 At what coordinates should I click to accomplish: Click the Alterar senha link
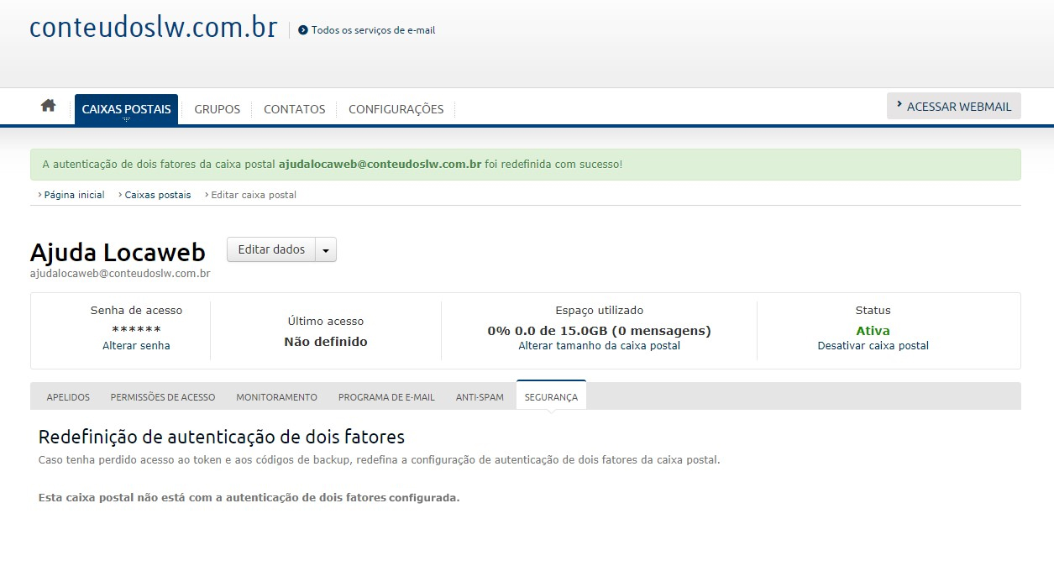(136, 346)
